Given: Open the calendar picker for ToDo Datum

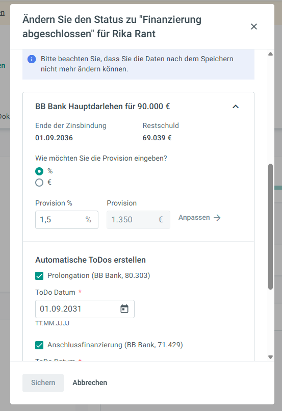Looking at the screenshot, I should coord(124,309).
